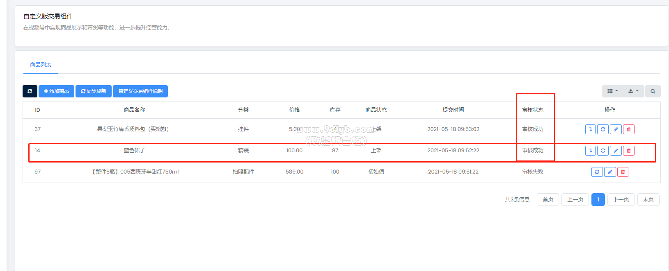Click product name 005西班牙半甜红750ml
669x271 pixels.
coord(135,172)
